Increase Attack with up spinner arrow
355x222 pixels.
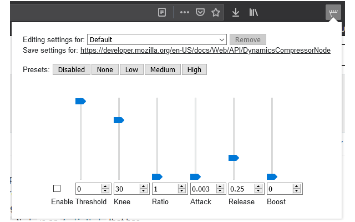[x=220, y=186]
